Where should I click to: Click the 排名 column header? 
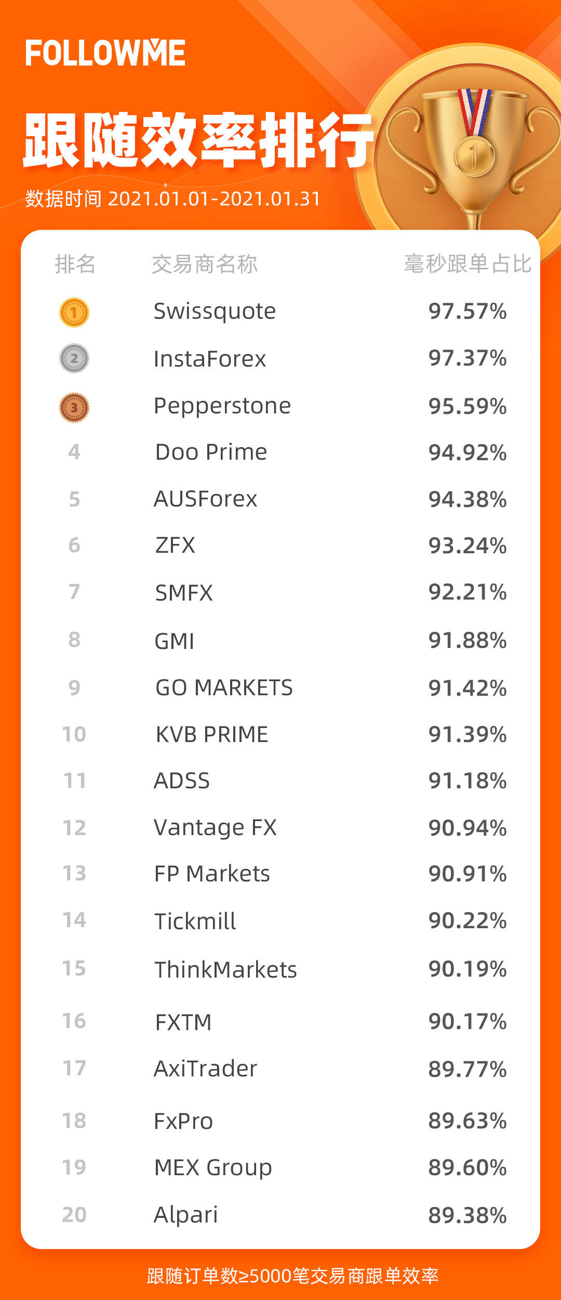click(75, 264)
